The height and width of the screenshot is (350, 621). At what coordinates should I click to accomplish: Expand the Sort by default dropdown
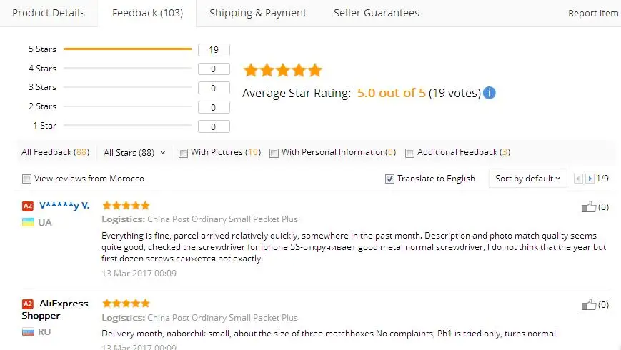pos(527,179)
